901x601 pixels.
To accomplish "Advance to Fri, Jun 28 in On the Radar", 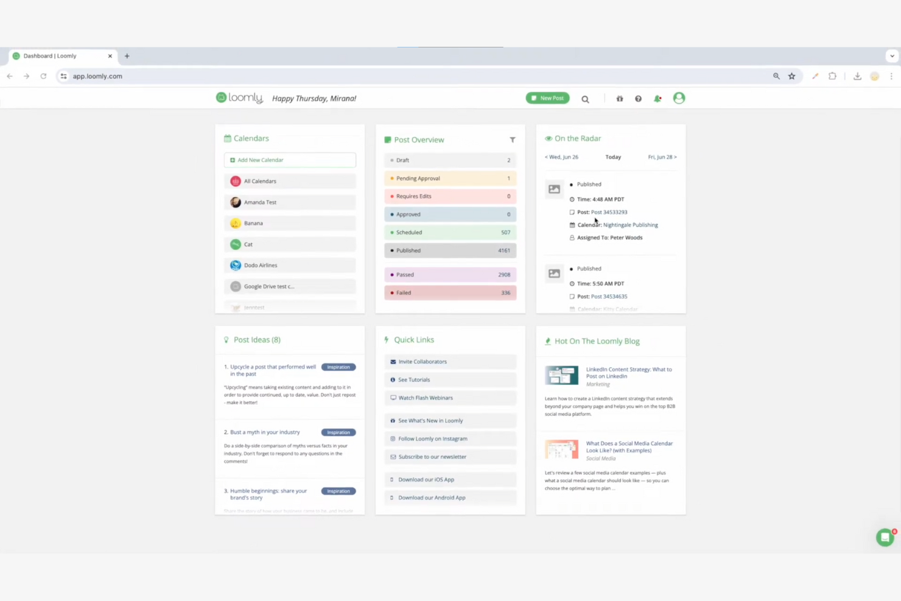I will tap(662, 157).
